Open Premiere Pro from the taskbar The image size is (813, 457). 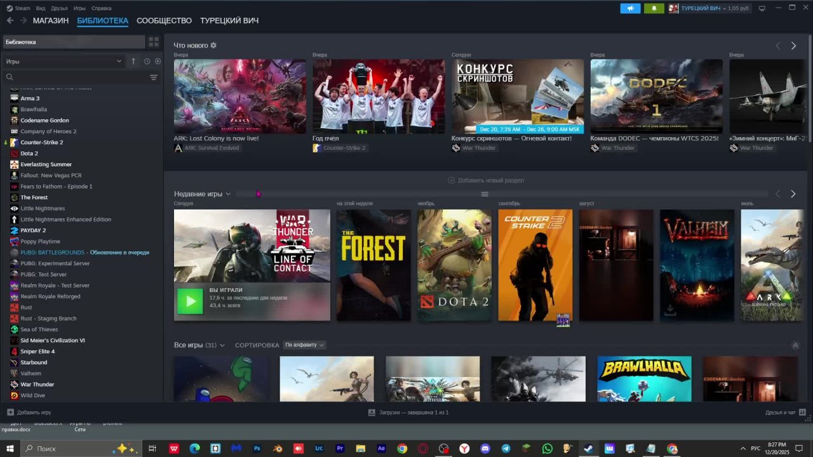pos(340,448)
